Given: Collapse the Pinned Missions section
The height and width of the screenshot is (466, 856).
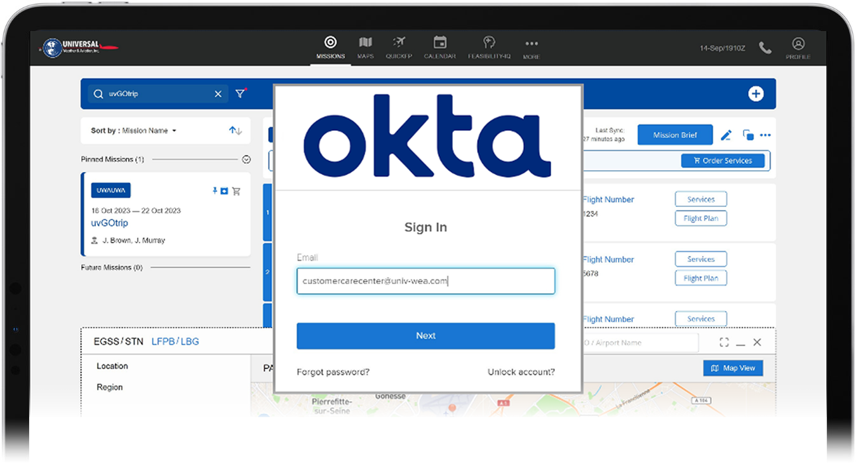Looking at the screenshot, I should click(246, 159).
